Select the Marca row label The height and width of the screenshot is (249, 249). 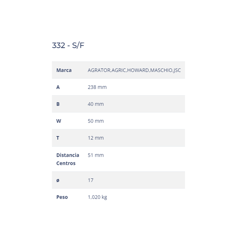pyautogui.click(x=64, y=70)
